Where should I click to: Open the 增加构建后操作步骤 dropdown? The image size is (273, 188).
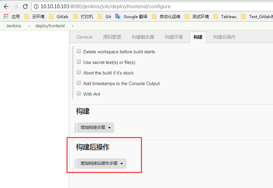click(x=101, y=164)
